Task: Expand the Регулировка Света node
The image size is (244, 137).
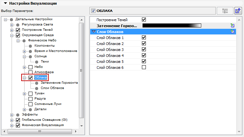Action: pyautogui.click(x=12, y=24)
